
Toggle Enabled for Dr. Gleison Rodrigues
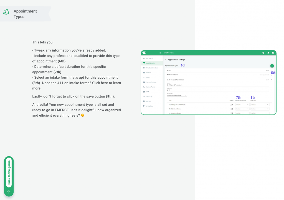(231, 113)
